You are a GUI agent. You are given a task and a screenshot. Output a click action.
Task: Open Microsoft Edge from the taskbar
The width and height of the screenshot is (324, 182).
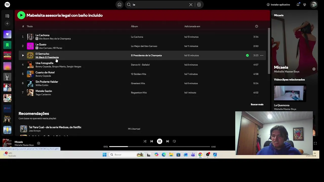164,155
